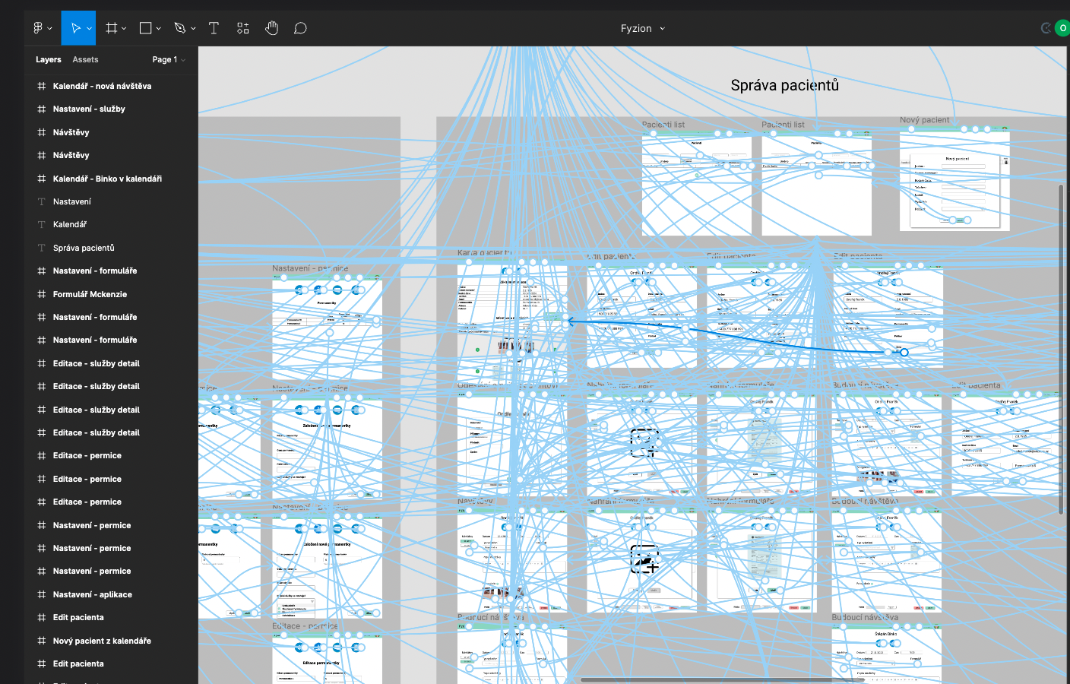This screenshot has height=684, width=1070.
Task: Switch to the Layers tab
Action: pyautogui.click(x=48, y=59)
